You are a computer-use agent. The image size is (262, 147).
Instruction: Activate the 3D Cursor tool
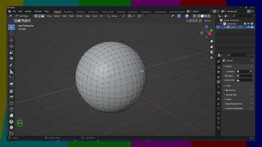pyautogui.click(x=11, y=33)
